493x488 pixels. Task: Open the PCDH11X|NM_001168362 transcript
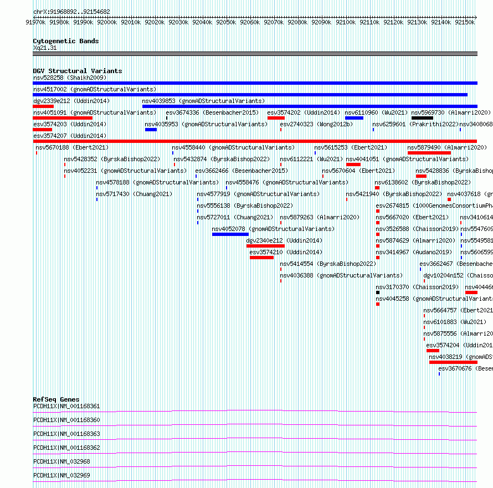[x=66, y=448]
